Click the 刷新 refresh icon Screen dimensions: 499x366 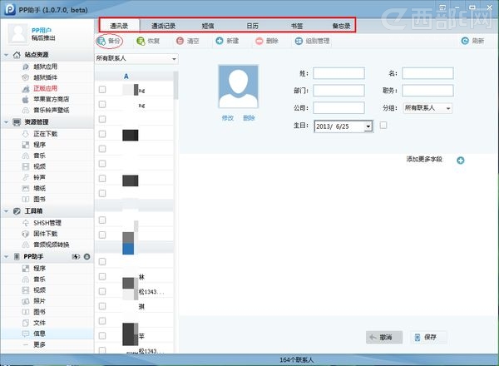(x=466, y=41)
